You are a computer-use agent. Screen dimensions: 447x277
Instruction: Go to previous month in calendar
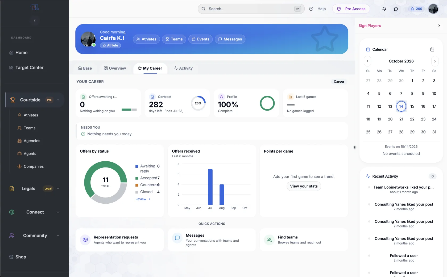pos(367,61)
